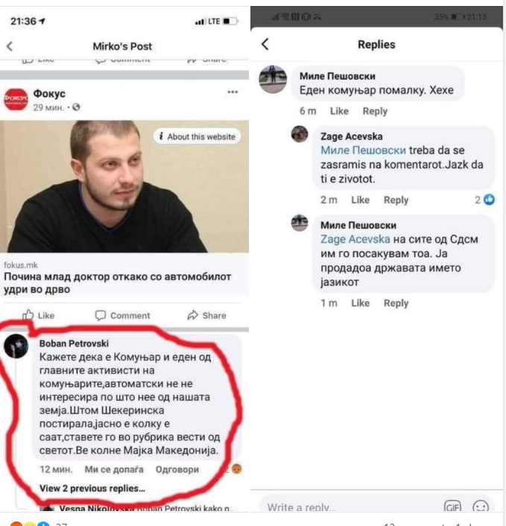
Task: Tap Одговори under Boban Petrovski's comment
Action: click(177, 469)
